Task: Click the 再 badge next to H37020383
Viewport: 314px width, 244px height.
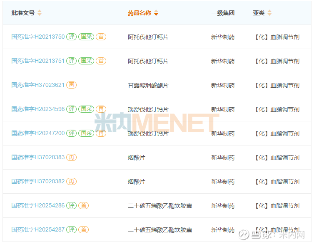Action: coord(72,158)
